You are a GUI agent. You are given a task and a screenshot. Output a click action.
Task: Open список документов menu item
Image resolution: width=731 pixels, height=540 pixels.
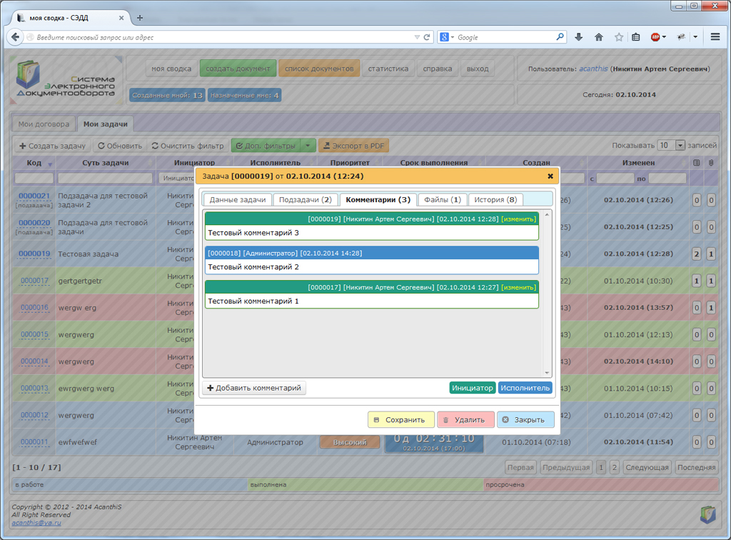click(x=319, y=69)
